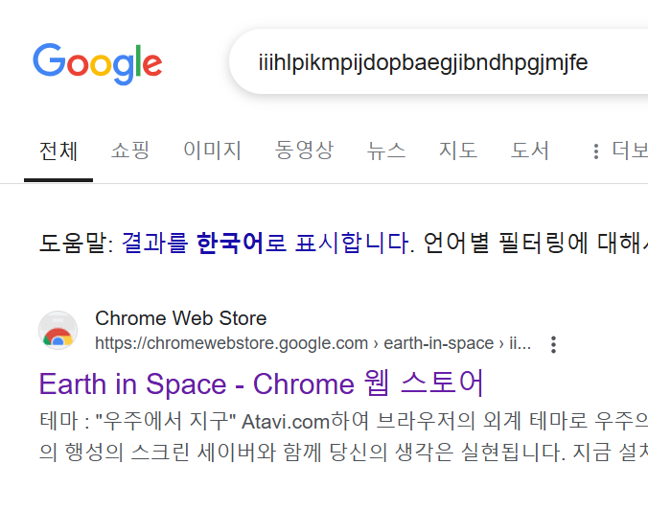The image size is (648, 511).
Task: Click the Chrome Web Store favicon
Action: tap(58, 331)
